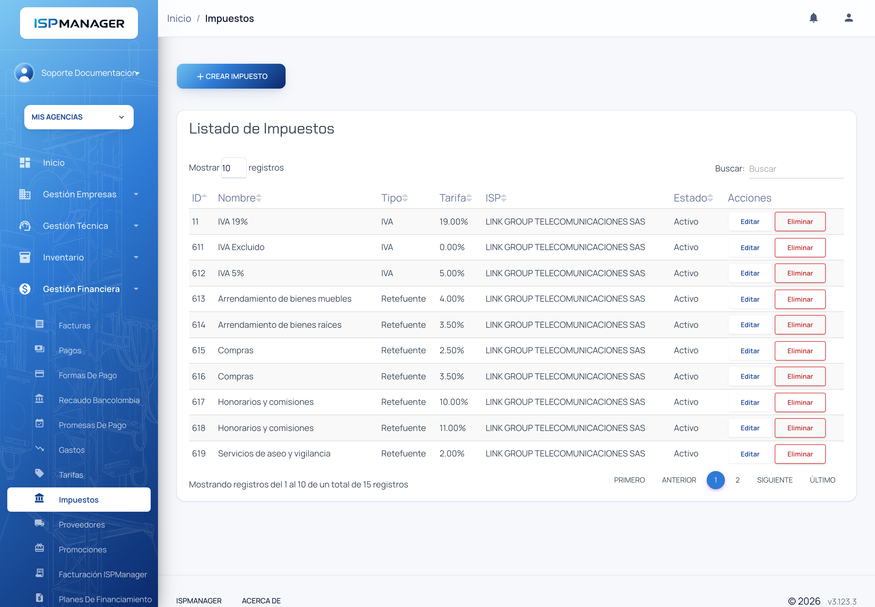Go to Promociones in the sidebar
875x607 pixels.
click(x=83, y=550)
